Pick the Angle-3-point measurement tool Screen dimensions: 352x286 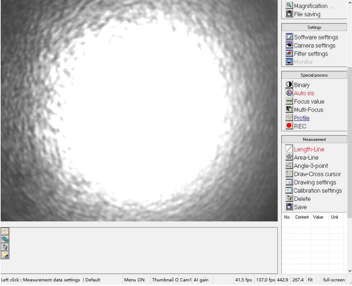[311, 166]
